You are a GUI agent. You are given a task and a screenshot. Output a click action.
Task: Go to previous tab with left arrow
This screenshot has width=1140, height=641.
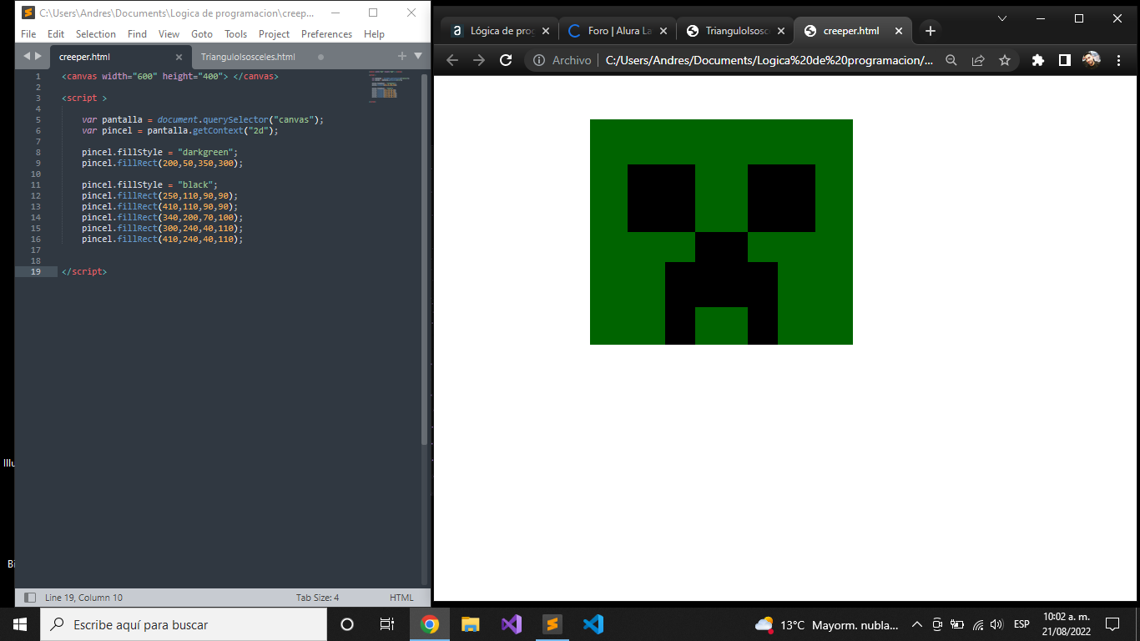[26, 56]
